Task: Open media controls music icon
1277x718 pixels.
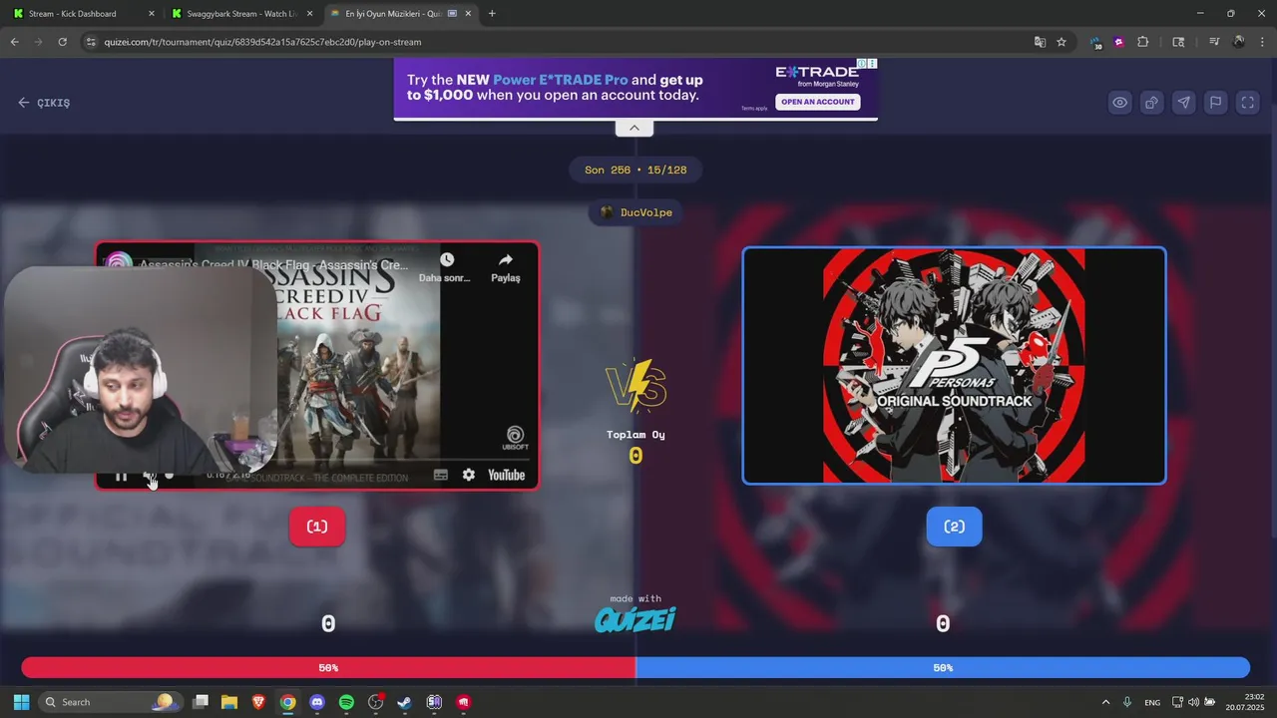Action: pos(1214,42)
